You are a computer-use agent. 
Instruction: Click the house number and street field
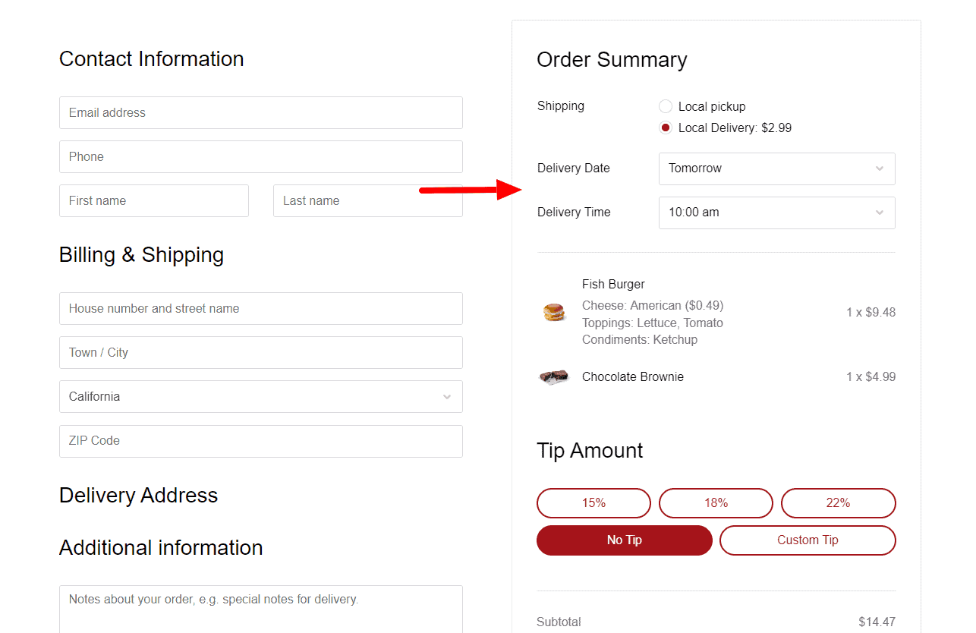click(x=261, y=308)
